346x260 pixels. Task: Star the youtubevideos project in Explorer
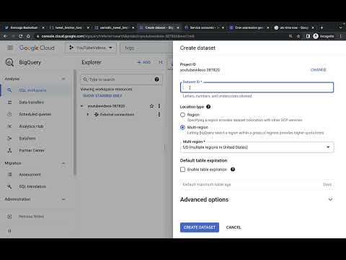point(151,106)
